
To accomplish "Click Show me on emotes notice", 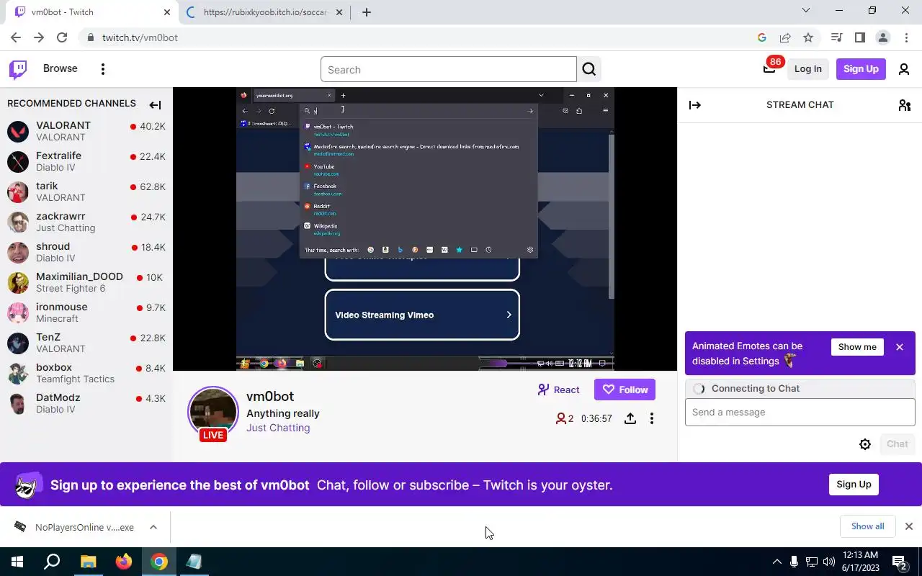I will 857,347.
